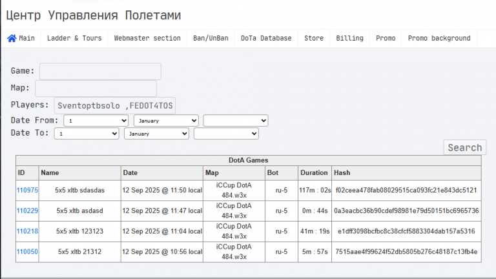Click the ID column header

27,172
